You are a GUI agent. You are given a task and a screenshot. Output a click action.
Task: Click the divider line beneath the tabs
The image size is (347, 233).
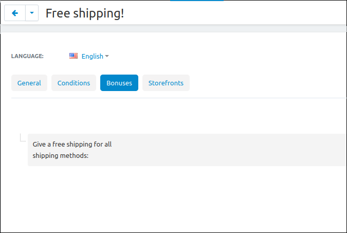179,98
